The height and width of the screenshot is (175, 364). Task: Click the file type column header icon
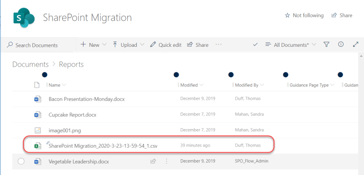click(37, 85)
